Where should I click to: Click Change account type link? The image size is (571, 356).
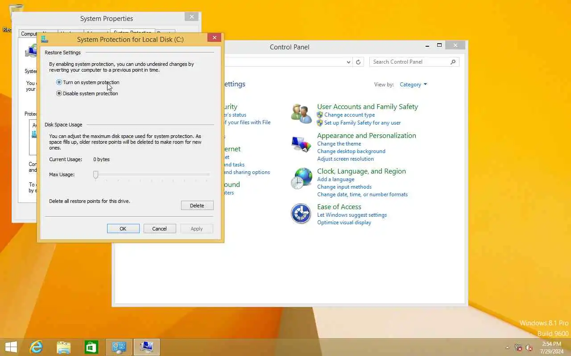pyautogui.click(x=349, y=115)
